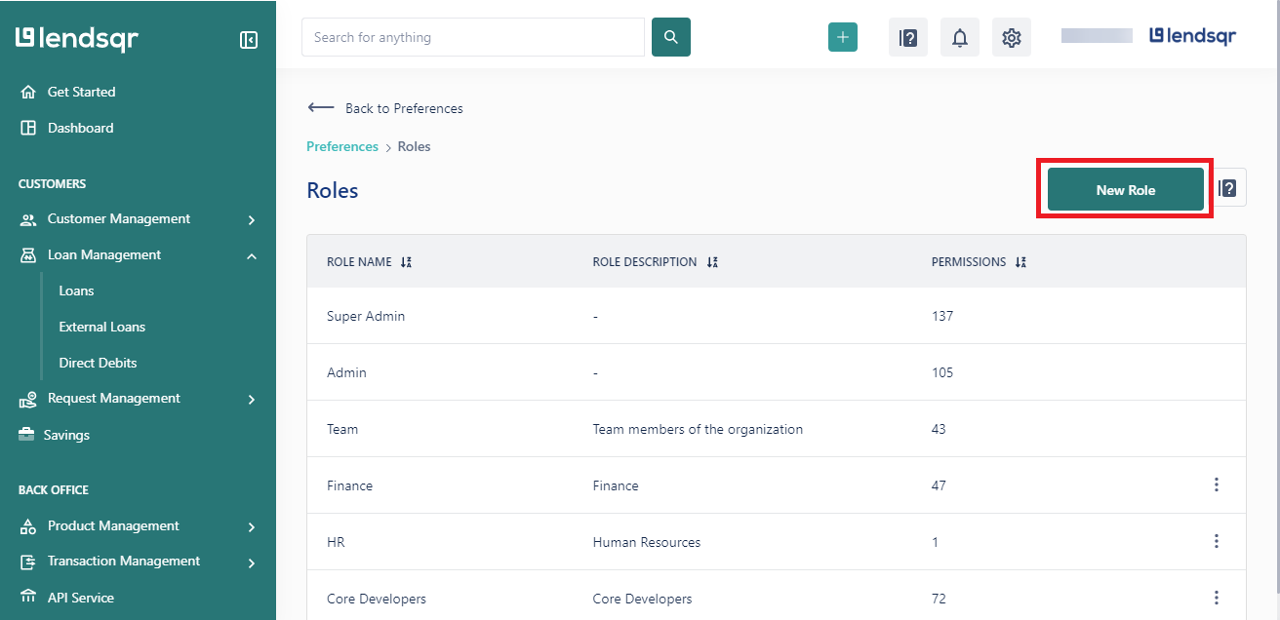This screenshot has width=1280, height=620.
Task: Click the Customer Management people icon
Action: [28, 219]
